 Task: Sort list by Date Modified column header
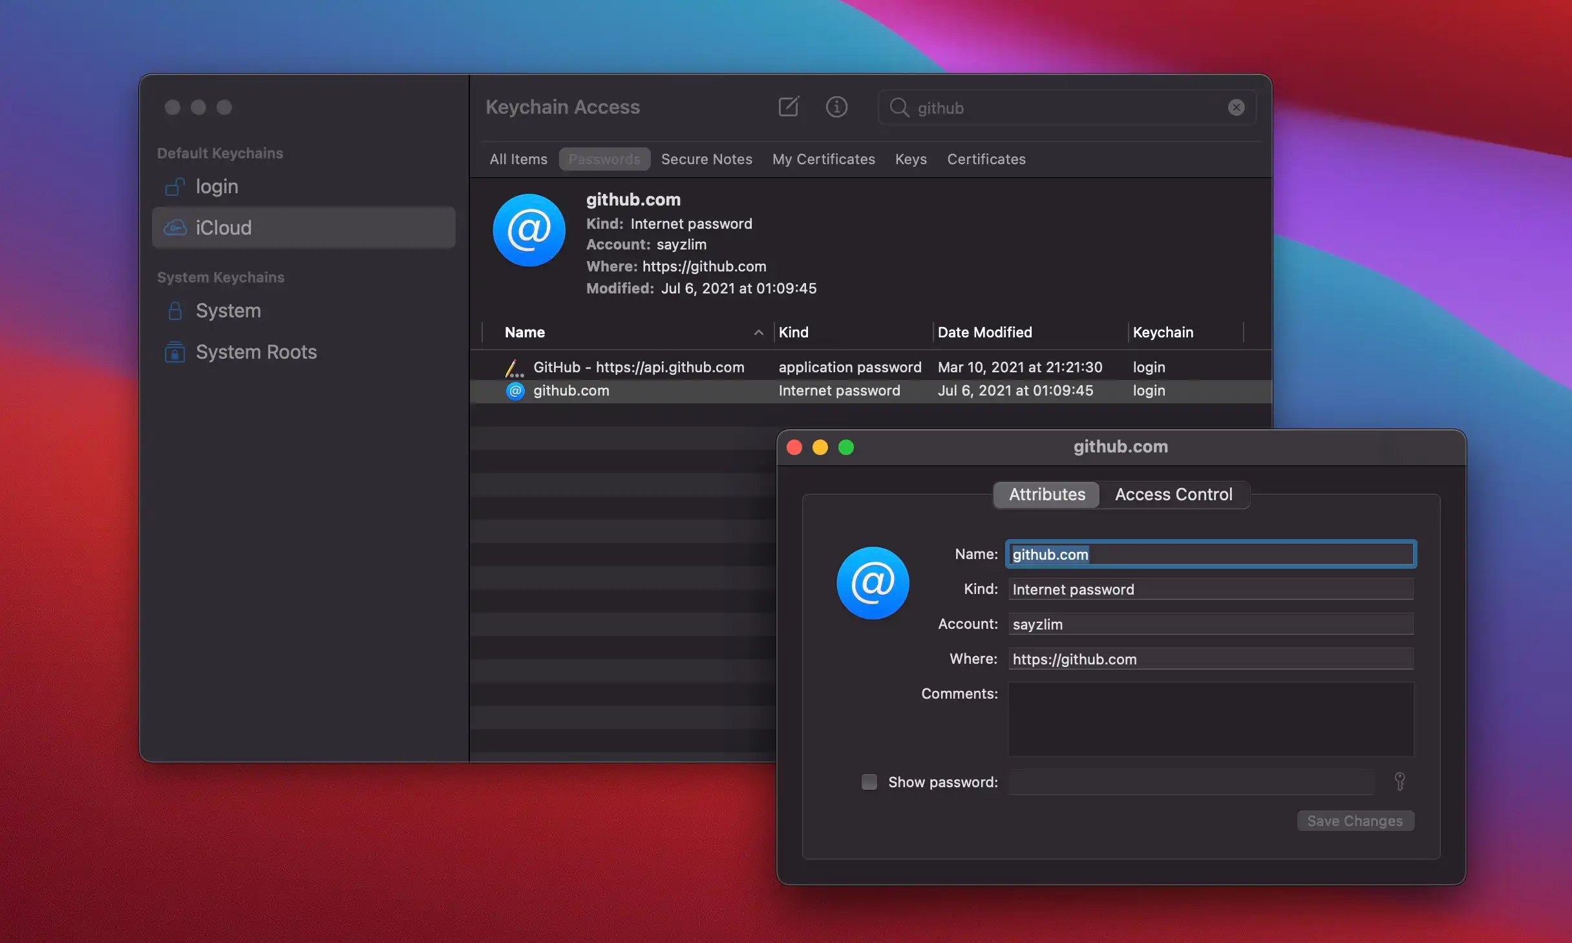pos(984,332)
